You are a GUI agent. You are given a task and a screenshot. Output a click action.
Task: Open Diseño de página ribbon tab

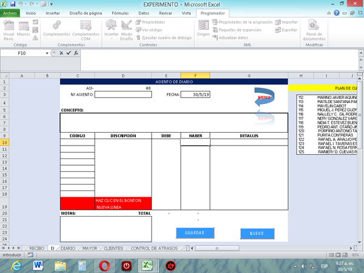[86, 13]
